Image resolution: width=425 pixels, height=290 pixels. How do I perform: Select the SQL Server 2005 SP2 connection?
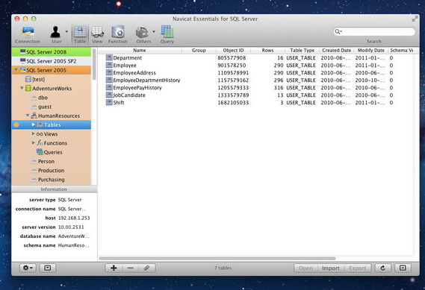coord(52,61)
